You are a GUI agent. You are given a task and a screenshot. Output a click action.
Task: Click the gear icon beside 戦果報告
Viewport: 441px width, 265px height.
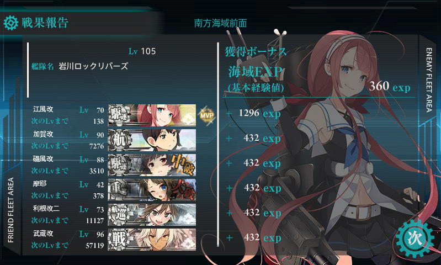(x=11, y=23)
